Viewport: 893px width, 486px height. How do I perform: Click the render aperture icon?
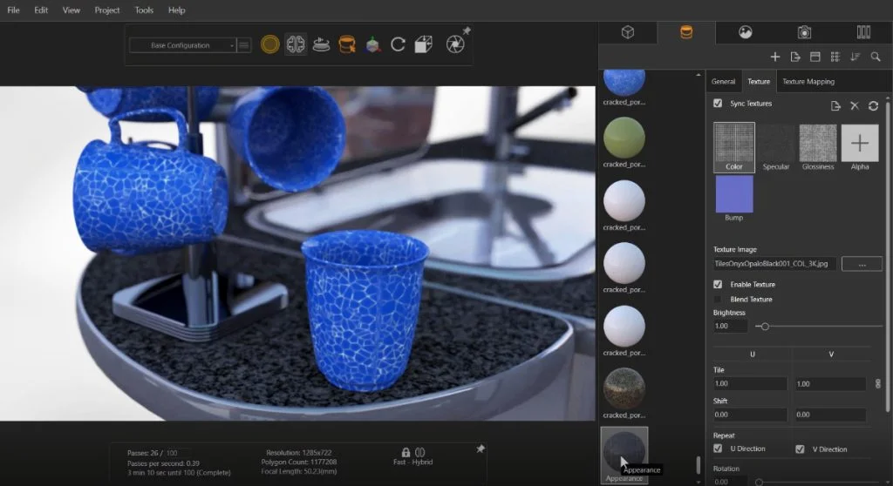pos(454,44)
